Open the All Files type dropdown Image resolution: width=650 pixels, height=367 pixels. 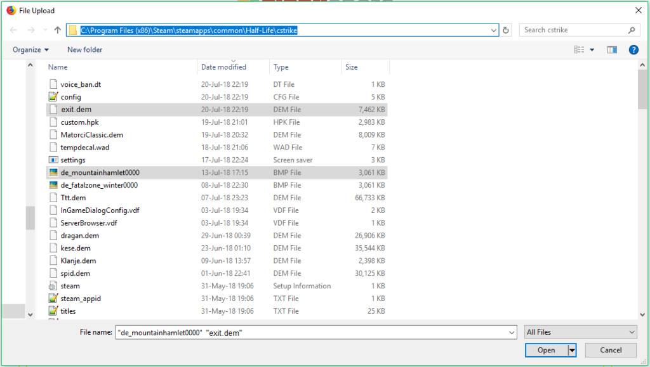[x=580, y=332]
